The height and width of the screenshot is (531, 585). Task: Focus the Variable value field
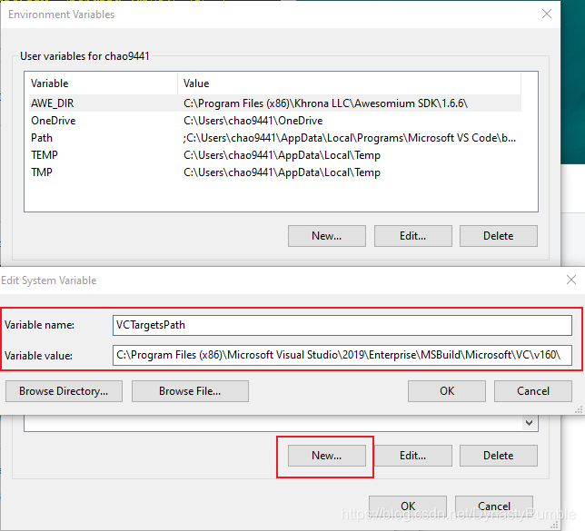[342, 355]
